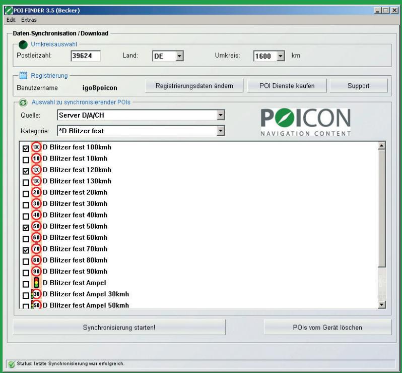The height and width of the screenshot is (373, 402).
Task: Click the 80 speed sign icon
Action: click(36, 260)
